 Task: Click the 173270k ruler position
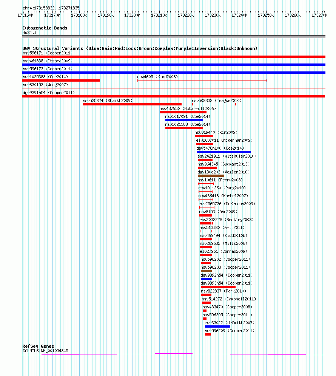click(319, 15)
